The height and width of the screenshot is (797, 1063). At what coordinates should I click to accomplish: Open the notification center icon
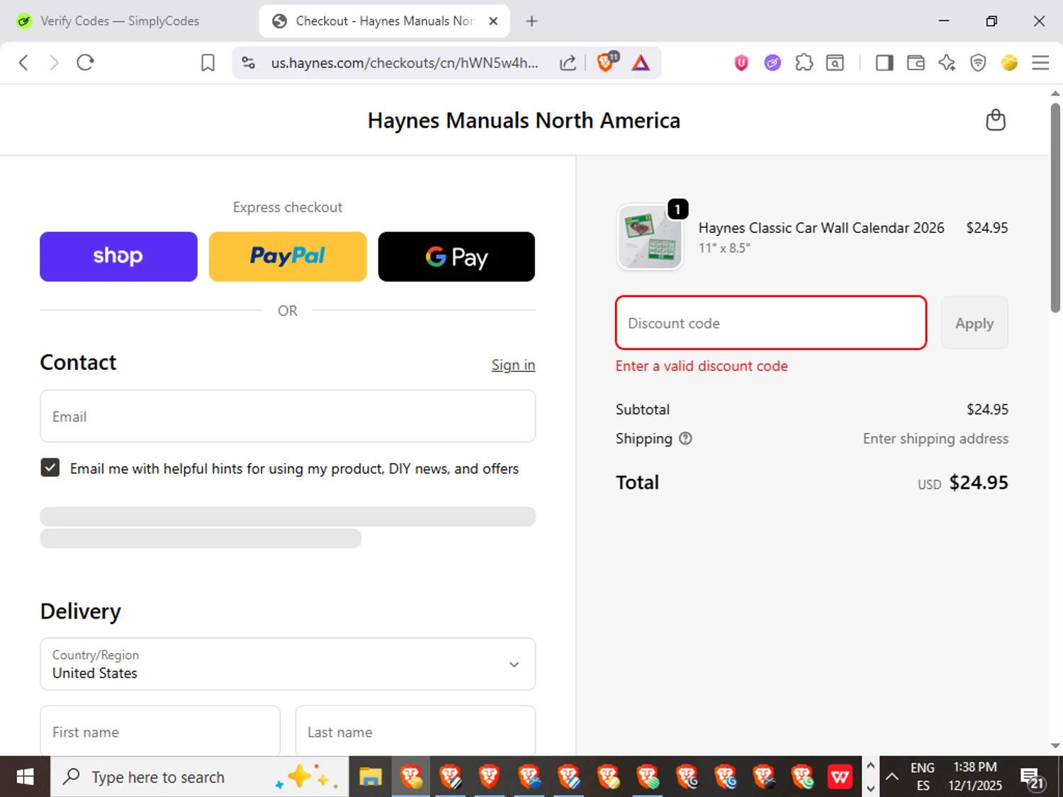1032,778
